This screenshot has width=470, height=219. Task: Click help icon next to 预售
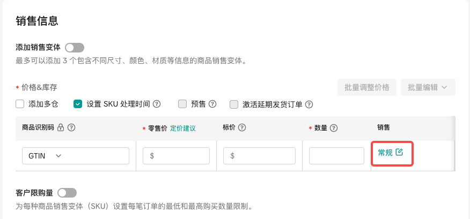[212, 104]
